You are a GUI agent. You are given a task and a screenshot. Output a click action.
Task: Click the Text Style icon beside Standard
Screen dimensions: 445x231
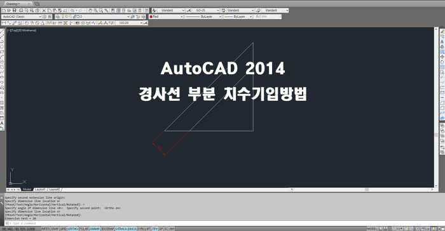(154, 10)
